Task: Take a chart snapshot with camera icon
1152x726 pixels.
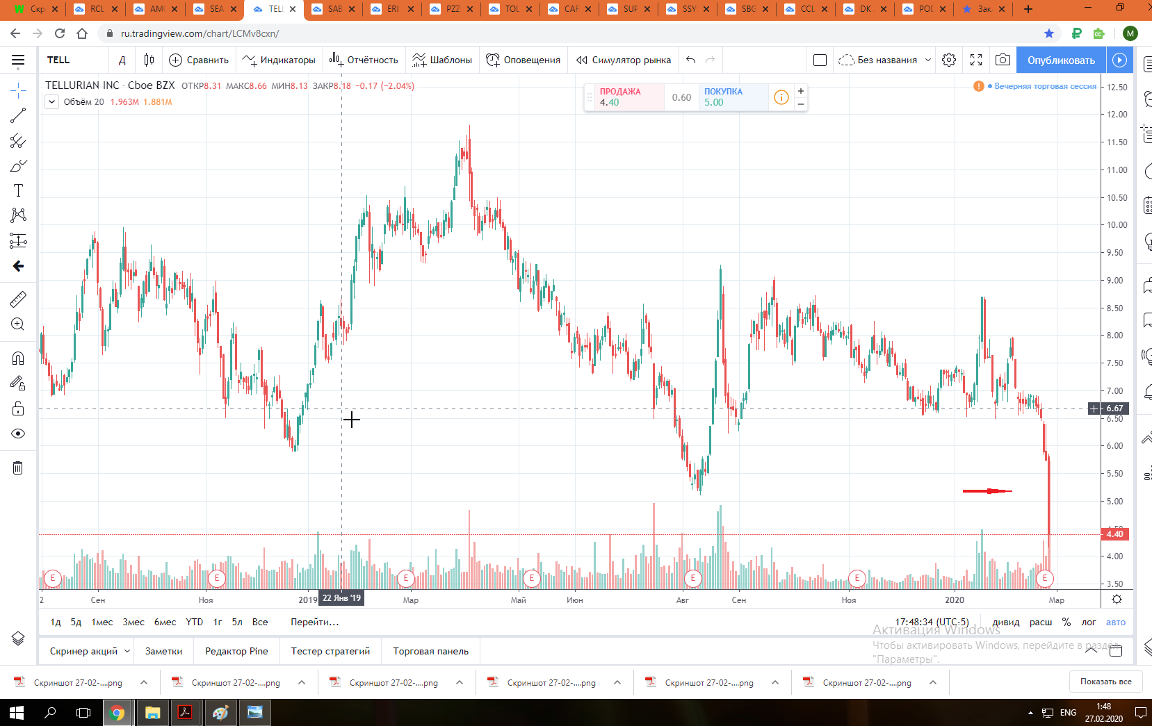Action: click(1003, 60)
